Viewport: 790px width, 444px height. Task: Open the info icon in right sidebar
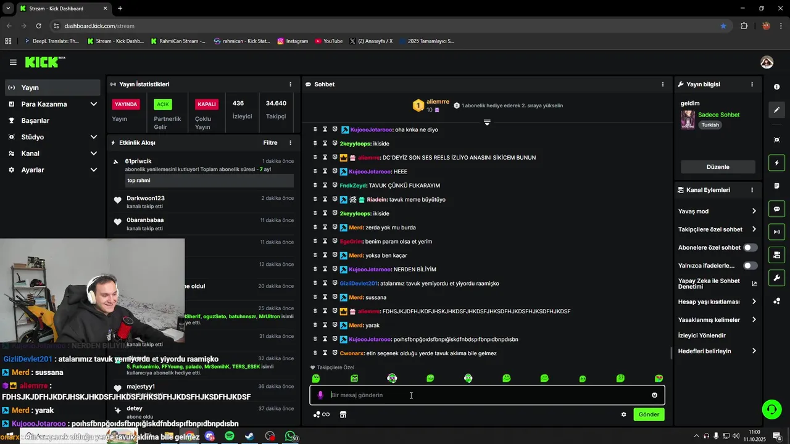(776, 87)
